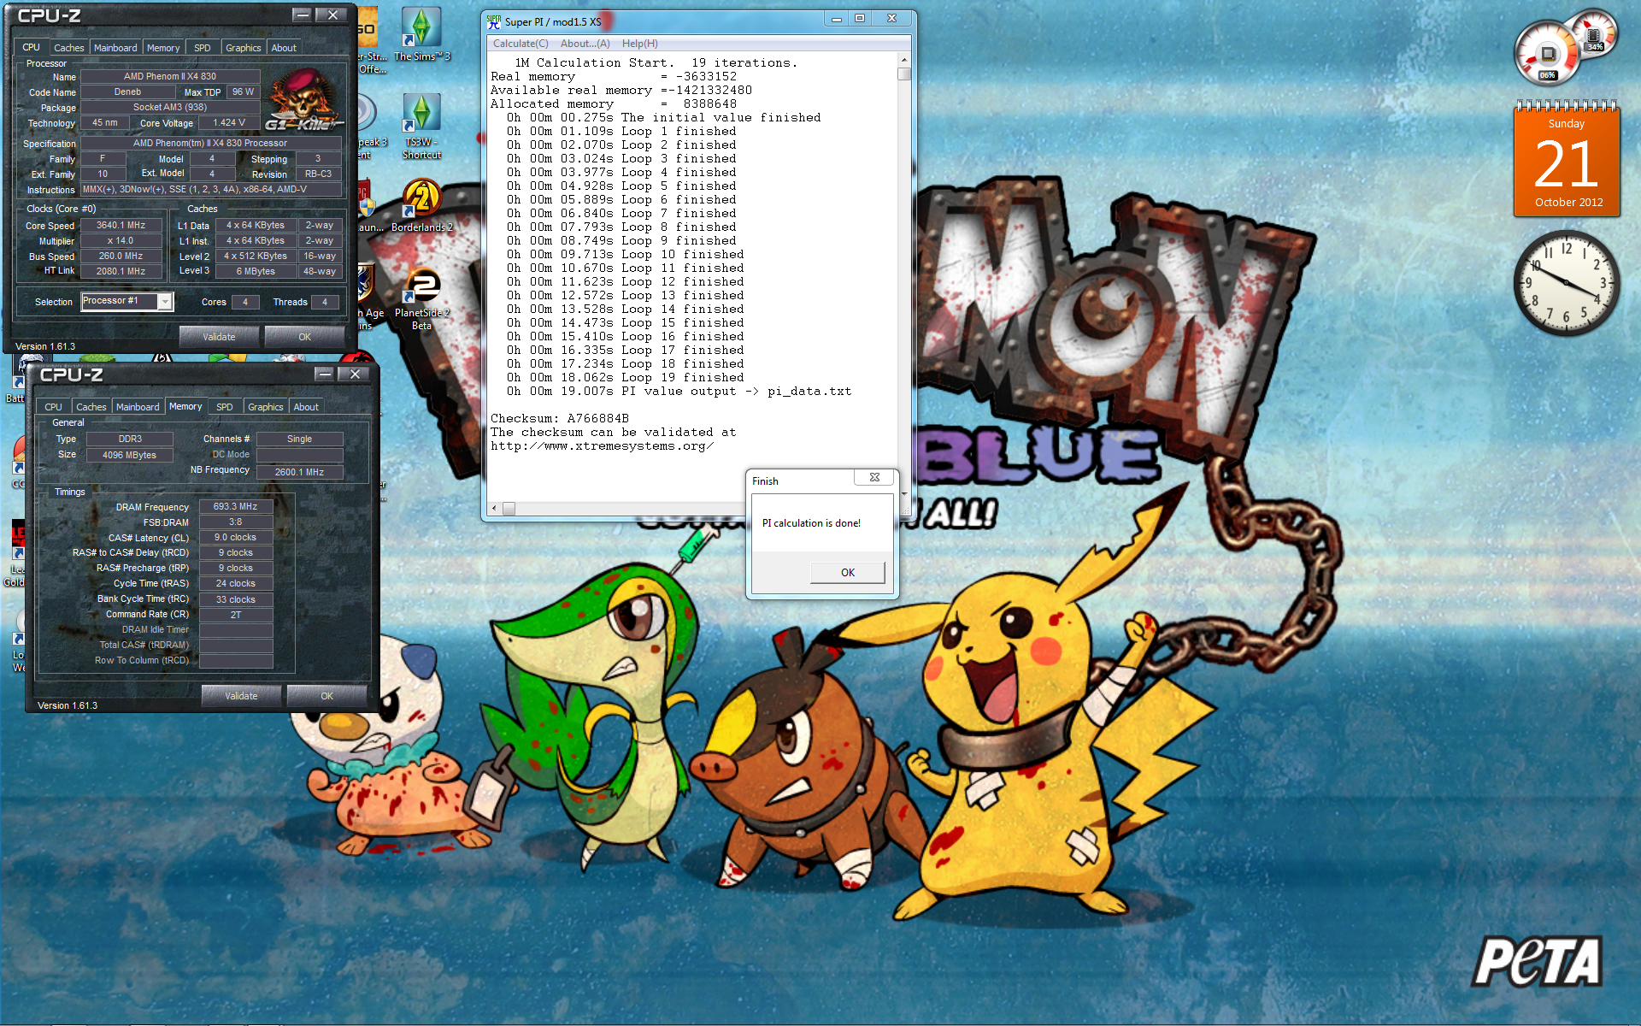Image resolution: width=1641 pixels, height=1026 pixels.
Task: Open Memory tab in upper CPU-Z window
Action: 163,48
